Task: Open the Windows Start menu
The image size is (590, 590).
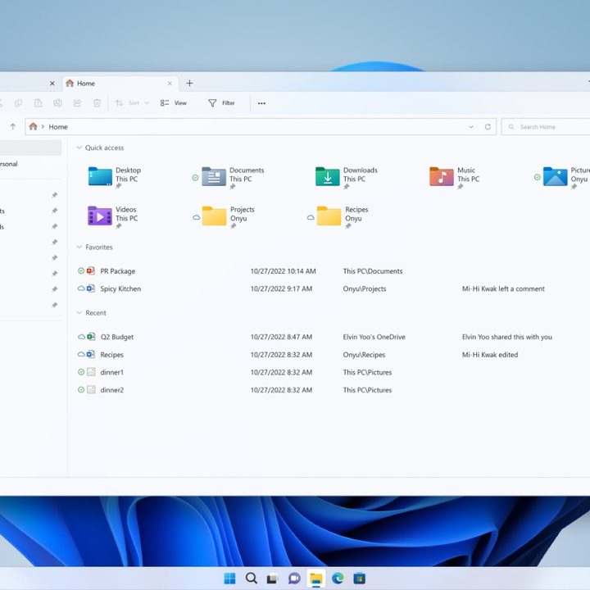Action: tap(229, 578)
